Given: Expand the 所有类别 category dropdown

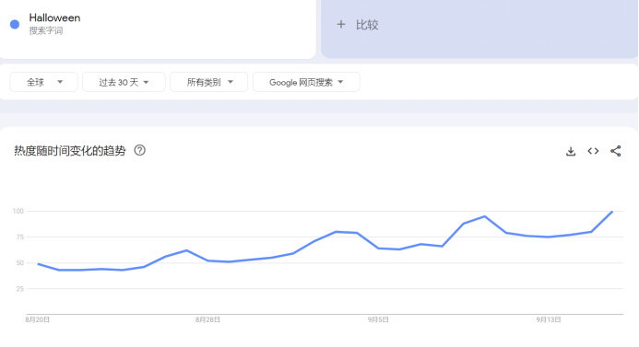Looking at the screenshot, I should click(208, 82).
